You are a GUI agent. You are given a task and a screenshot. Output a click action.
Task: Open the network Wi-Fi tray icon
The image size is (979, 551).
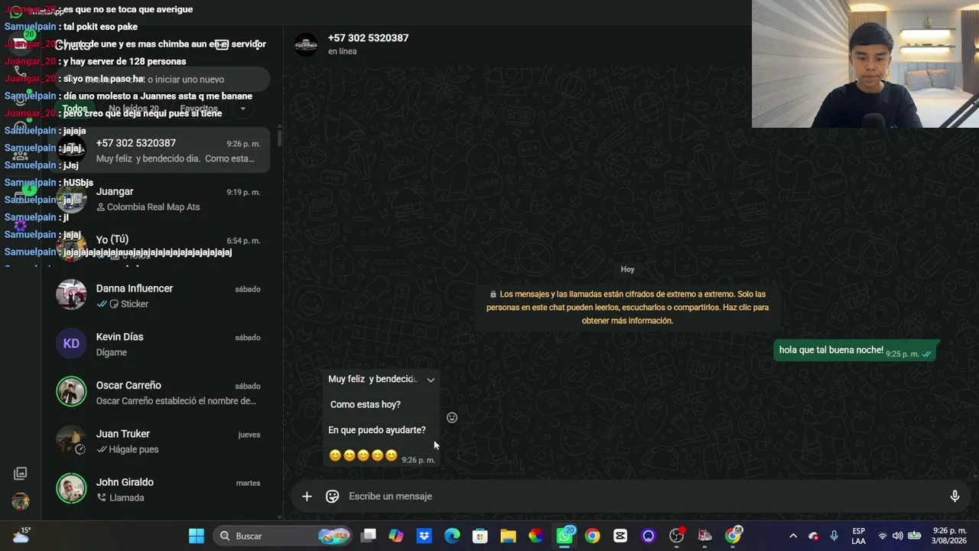(883, 536)
